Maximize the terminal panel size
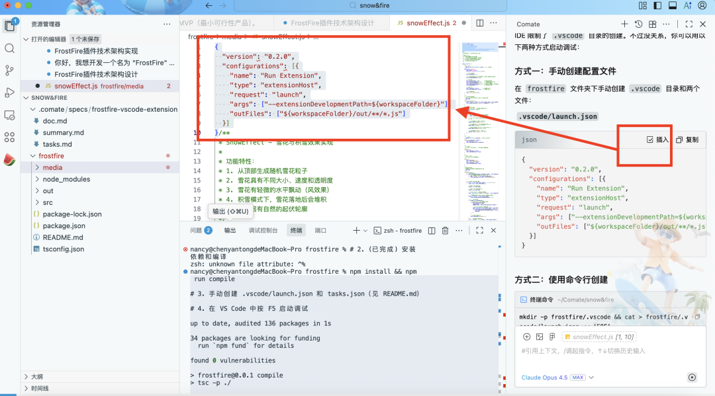The image size is (715, 396). [480, 231]
